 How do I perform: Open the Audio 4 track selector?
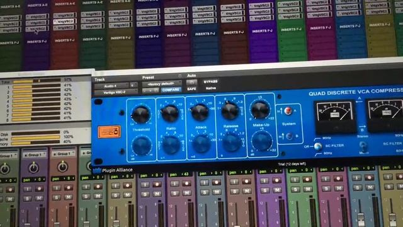[111, 86]
